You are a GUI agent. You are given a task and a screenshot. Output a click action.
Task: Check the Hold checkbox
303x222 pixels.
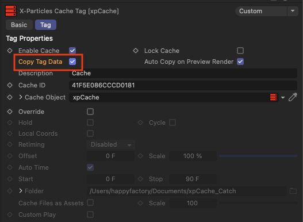[90, 123]
